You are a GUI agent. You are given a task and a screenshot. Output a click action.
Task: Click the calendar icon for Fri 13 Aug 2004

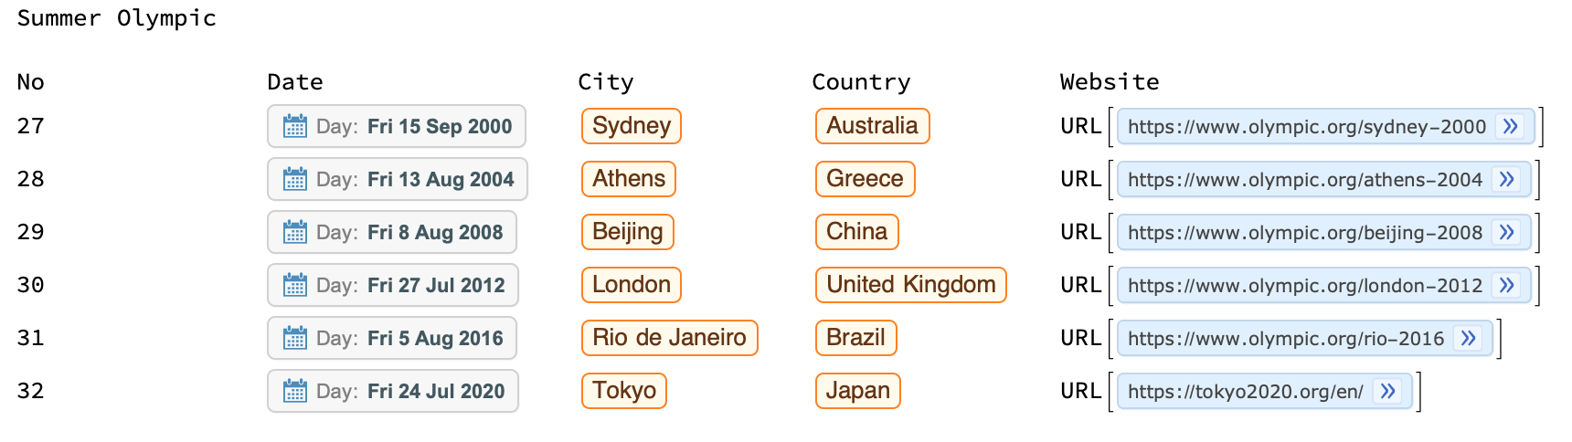[x=294, y=179]
